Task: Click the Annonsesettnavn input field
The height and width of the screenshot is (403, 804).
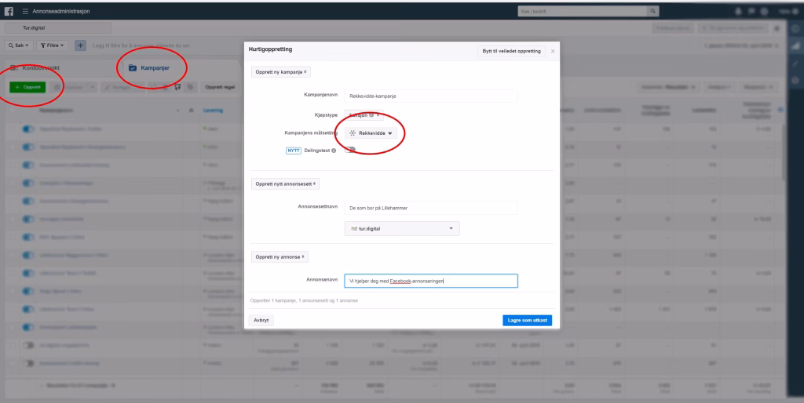Action: pos(431,208)
